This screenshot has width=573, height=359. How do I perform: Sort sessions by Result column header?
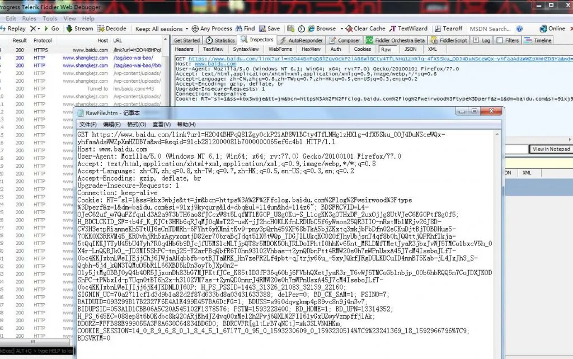pyautogui.click(x=20, y=40)
